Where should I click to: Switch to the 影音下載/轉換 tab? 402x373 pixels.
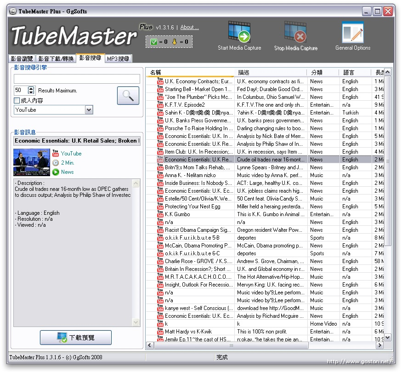pos(56,58)
